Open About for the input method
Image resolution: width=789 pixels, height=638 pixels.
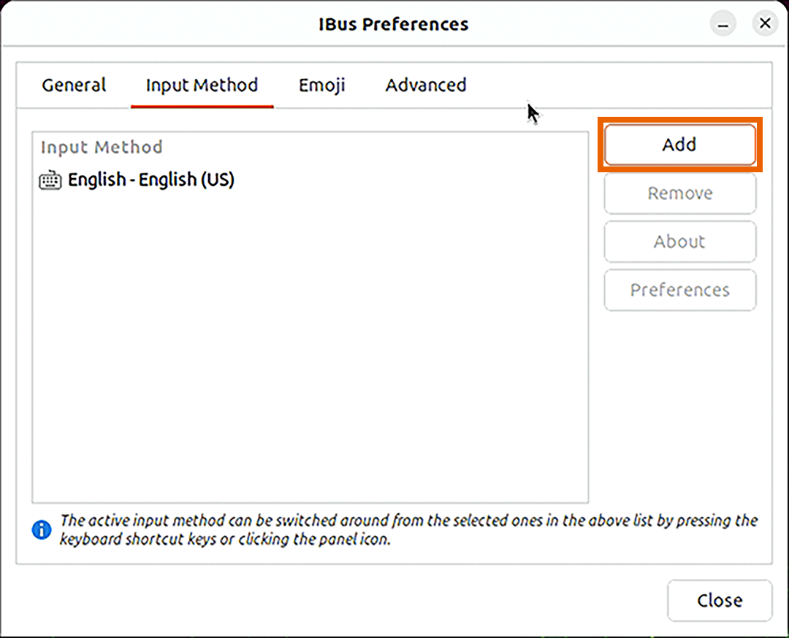coord(679,242)
